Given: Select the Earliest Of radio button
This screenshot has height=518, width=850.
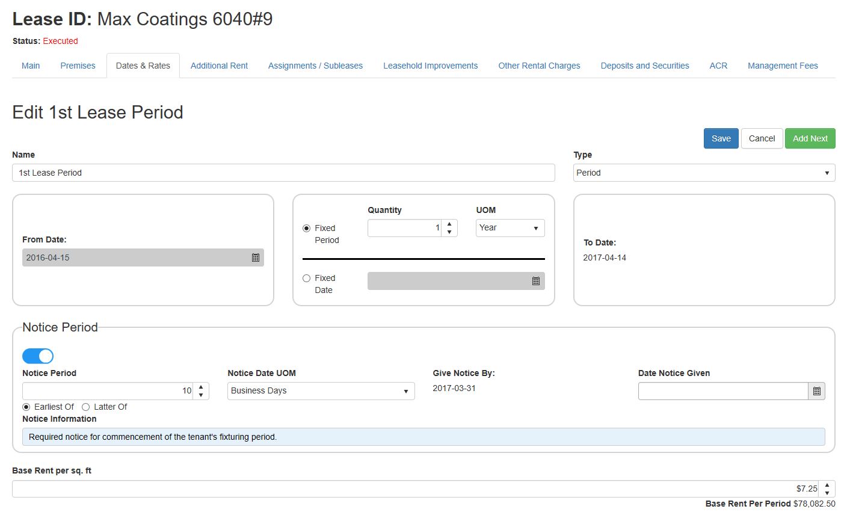Looking at the screenshot, I should [x=26, y=407].
